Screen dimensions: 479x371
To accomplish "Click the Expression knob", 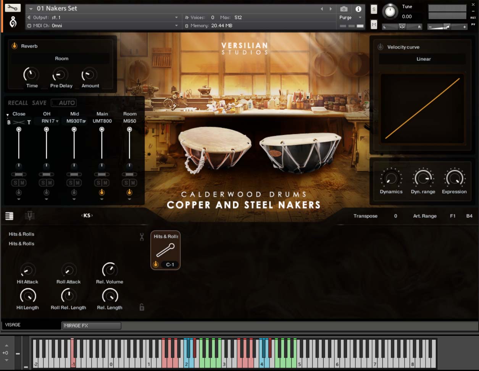I will 454,178.
